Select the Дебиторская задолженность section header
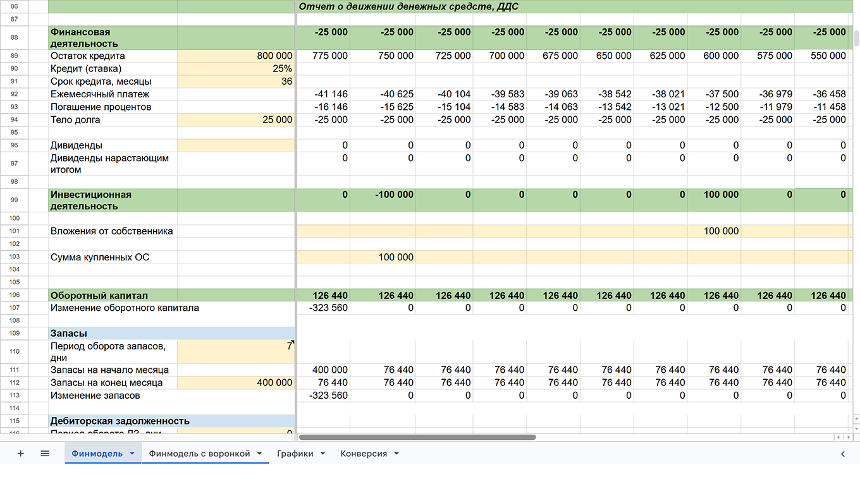 click(171, 421)
